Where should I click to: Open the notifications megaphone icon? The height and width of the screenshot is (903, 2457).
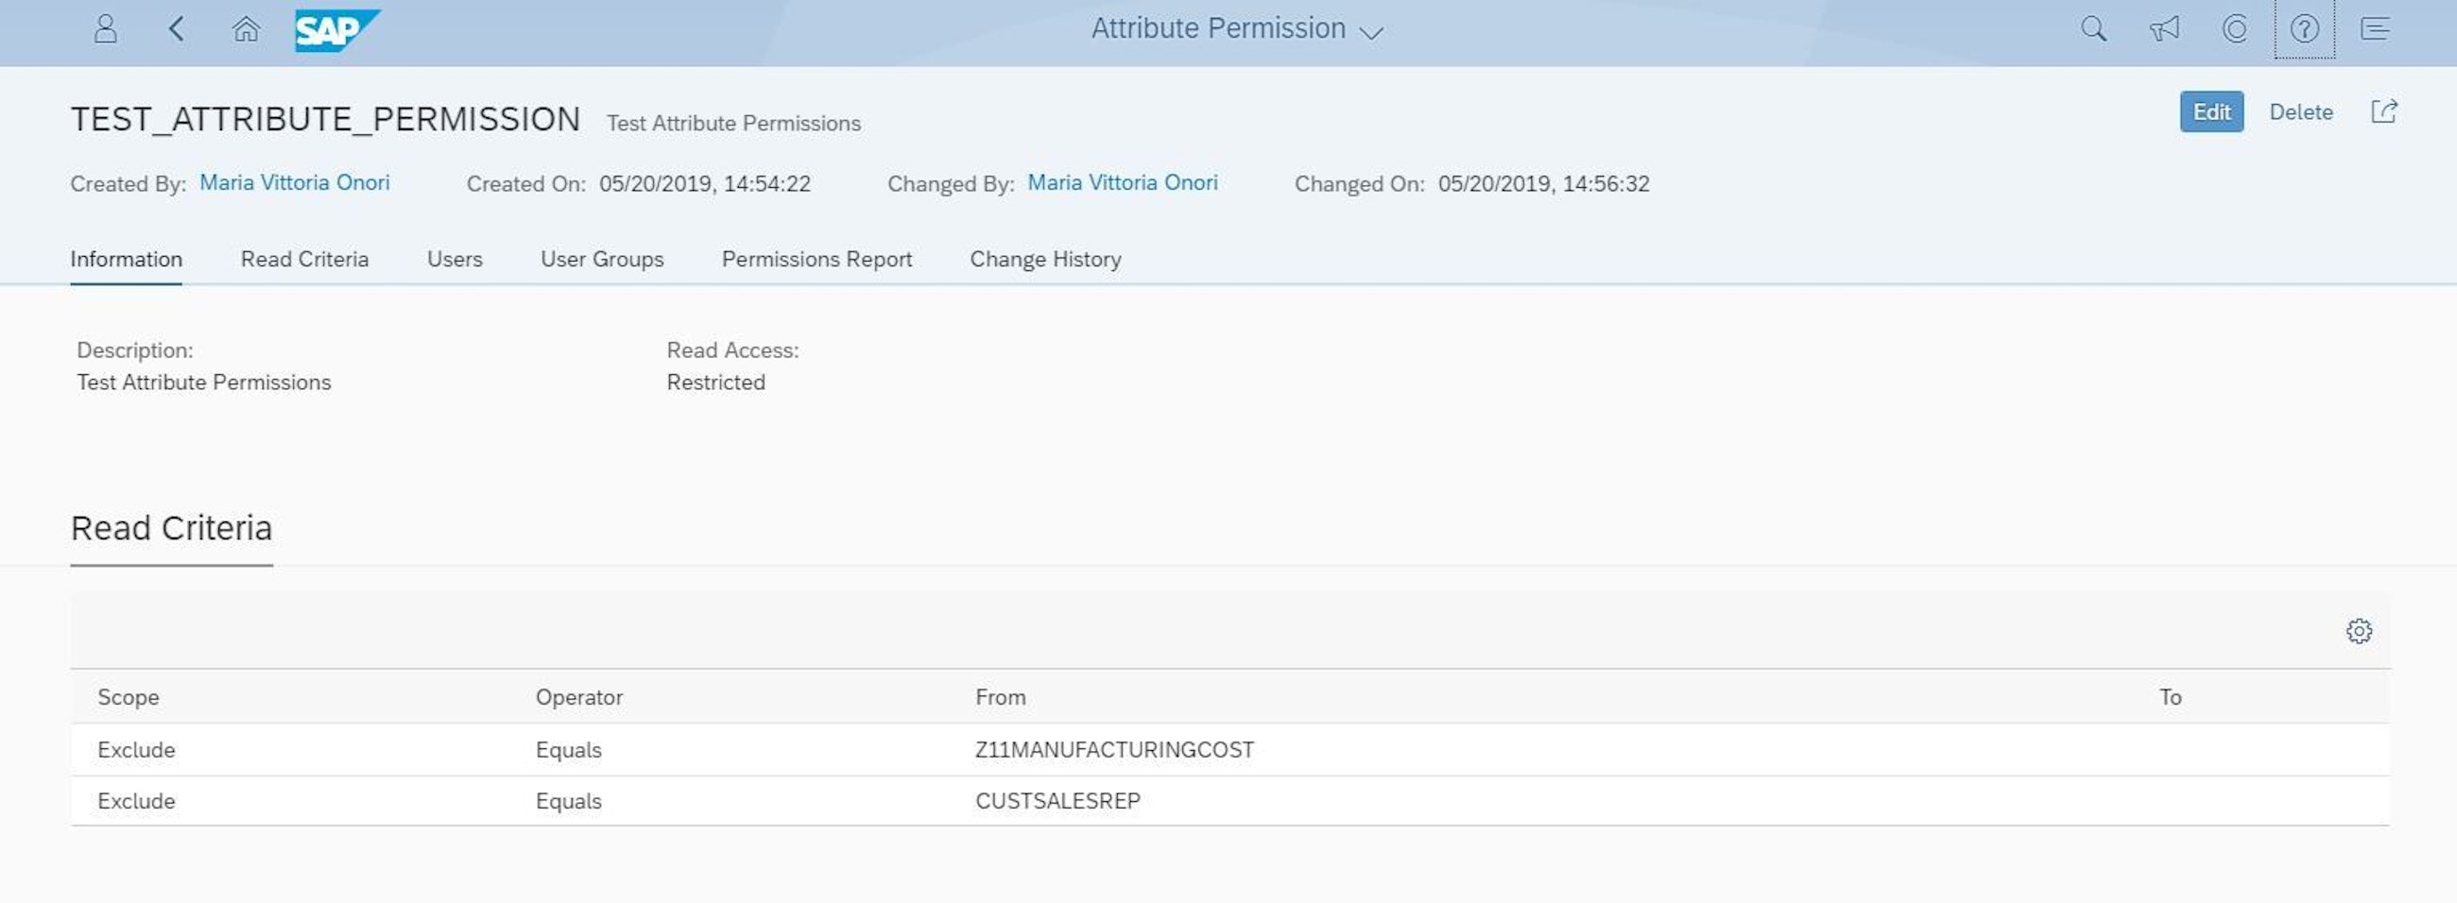(x=2163, y=27)
